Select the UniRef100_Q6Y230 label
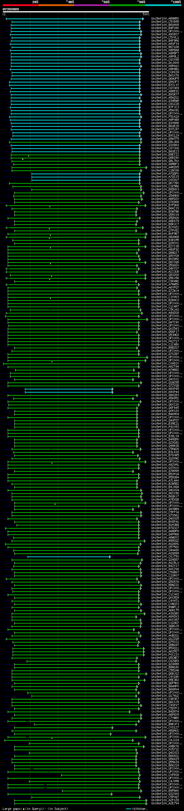 click(165, 404)
